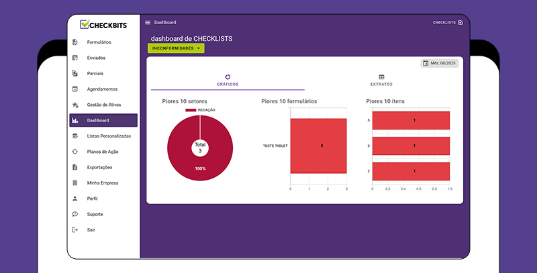Switch to the GRÁFICOS tab
This screenshot has width=537, height=273.
228,80
